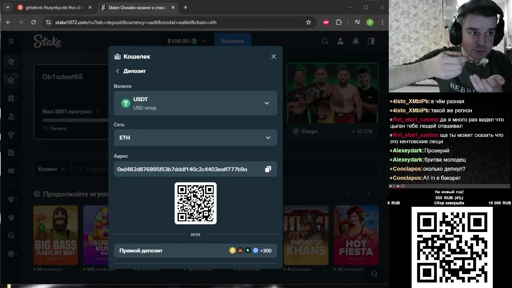Click the site info icon in the address bar
The image size is (512, 288).
48,22
